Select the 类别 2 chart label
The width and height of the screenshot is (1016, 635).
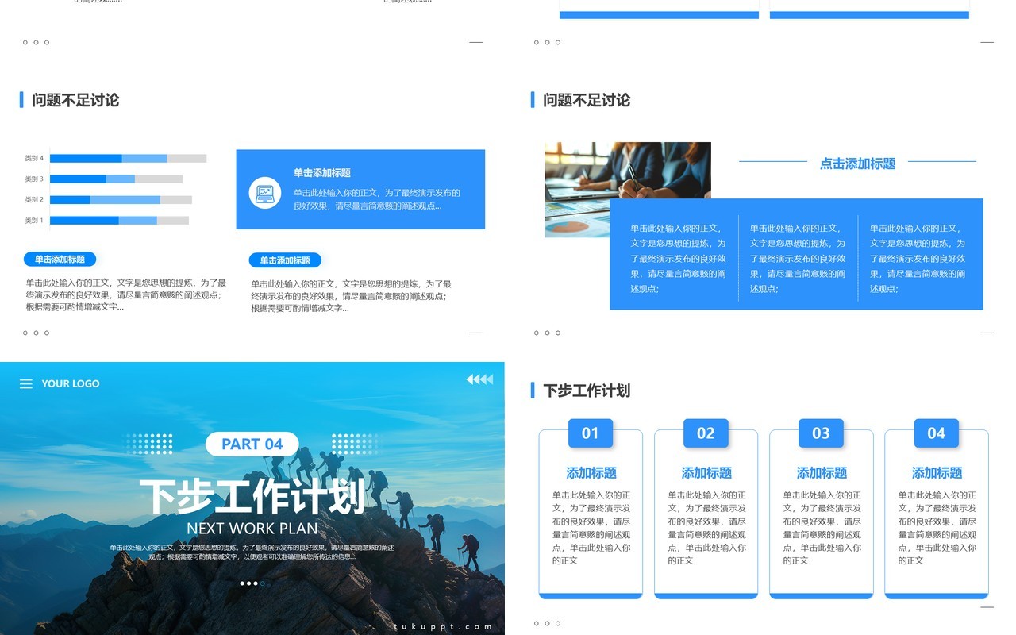(x=34, y=199)
